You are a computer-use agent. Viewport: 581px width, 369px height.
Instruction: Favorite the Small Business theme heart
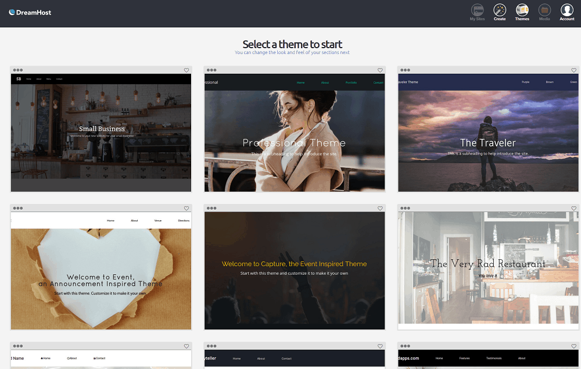point(187,70)
